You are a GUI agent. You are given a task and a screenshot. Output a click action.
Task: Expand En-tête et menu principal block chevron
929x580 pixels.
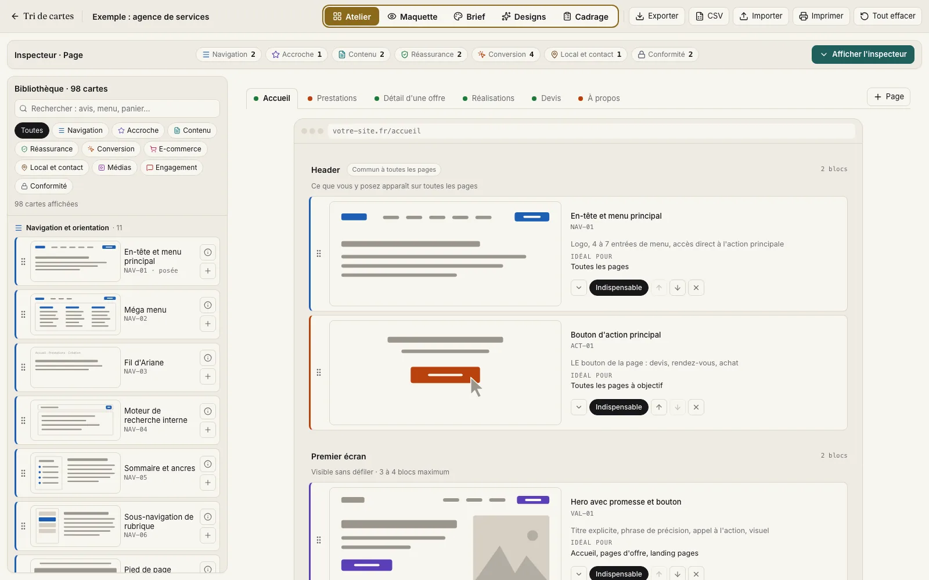[x=579, y=288]
